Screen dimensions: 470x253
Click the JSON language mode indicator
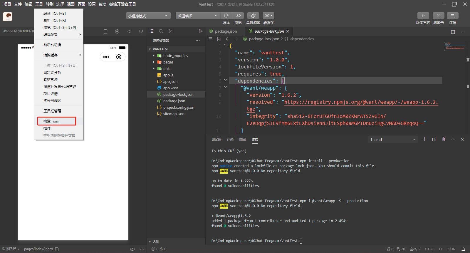point(451,249)
